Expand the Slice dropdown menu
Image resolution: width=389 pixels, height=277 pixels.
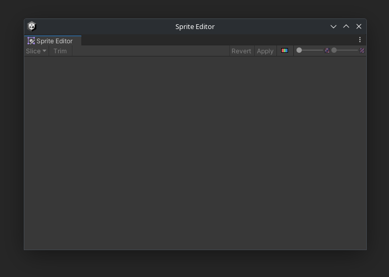pos(36,51)
